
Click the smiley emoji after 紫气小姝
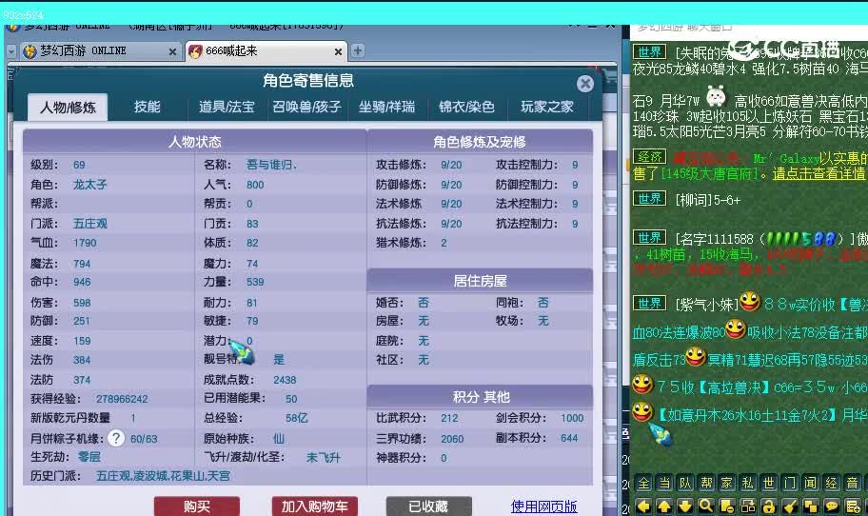coord(750,302)
